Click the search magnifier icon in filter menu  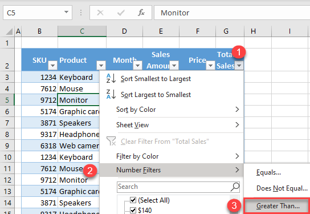[x=235, y=187]
